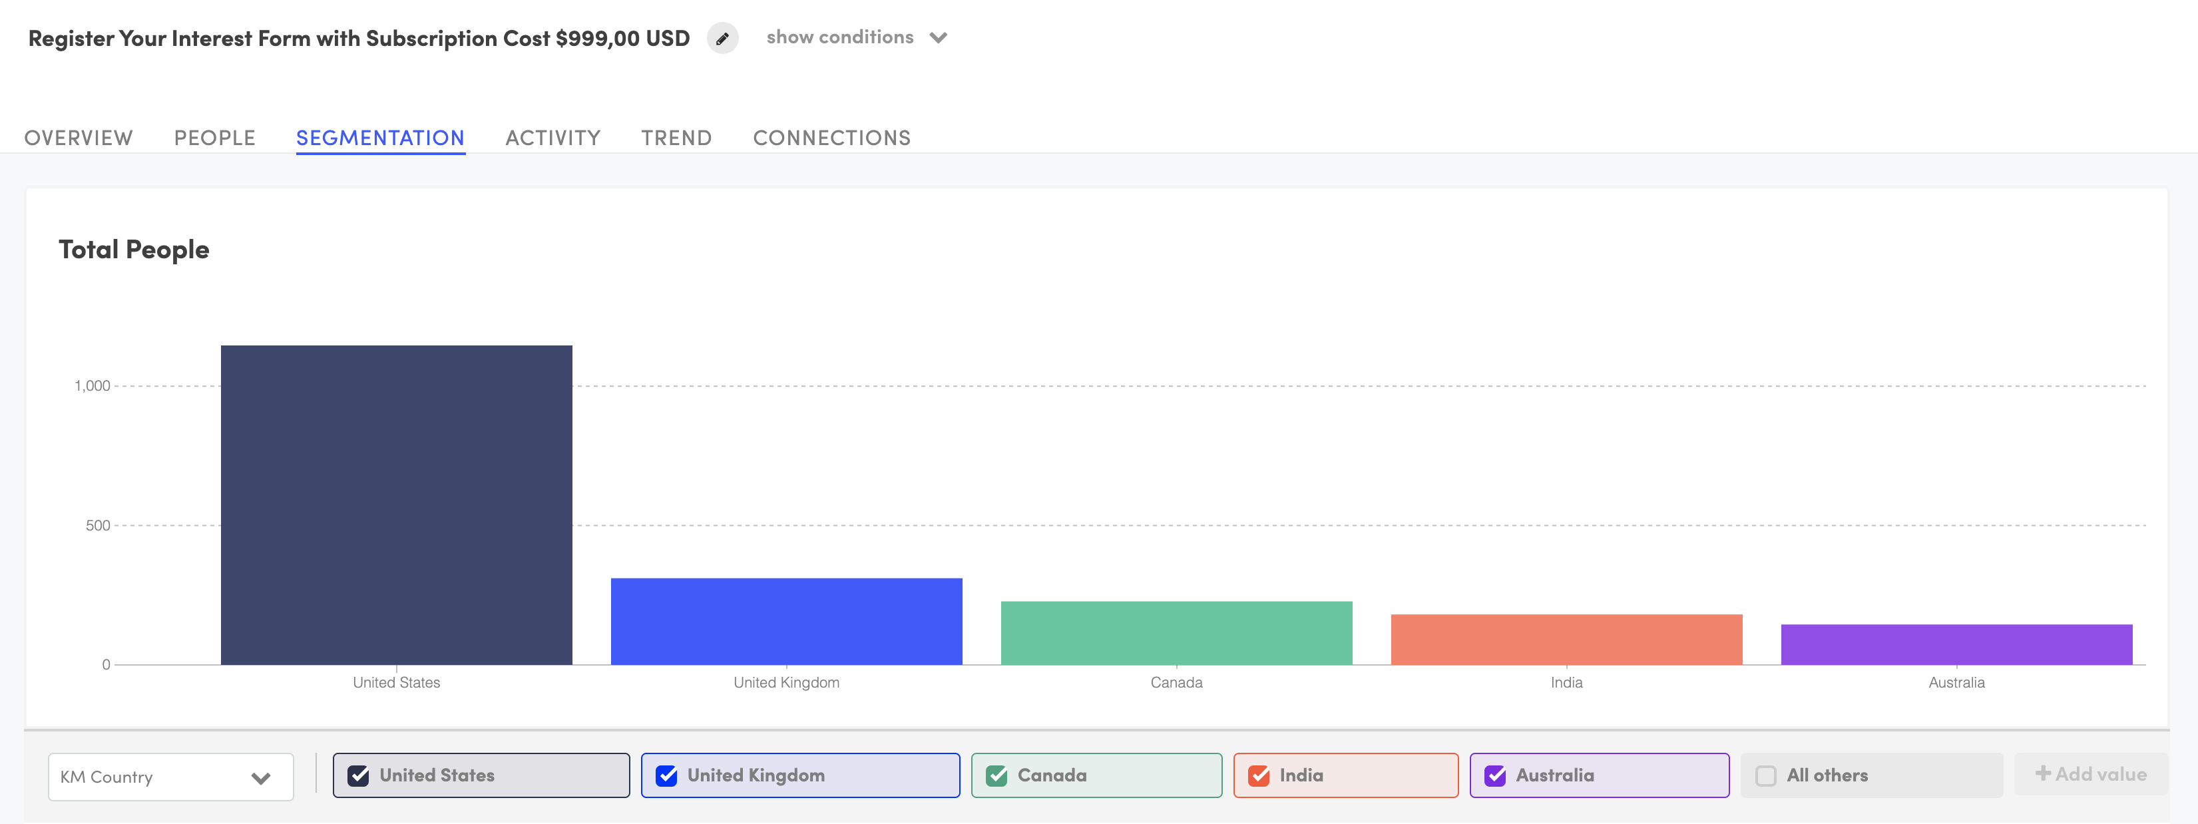This screenshot has width=2198, height=824.
Task: Enable the All others checkbox
Action: click(1765, 775)
